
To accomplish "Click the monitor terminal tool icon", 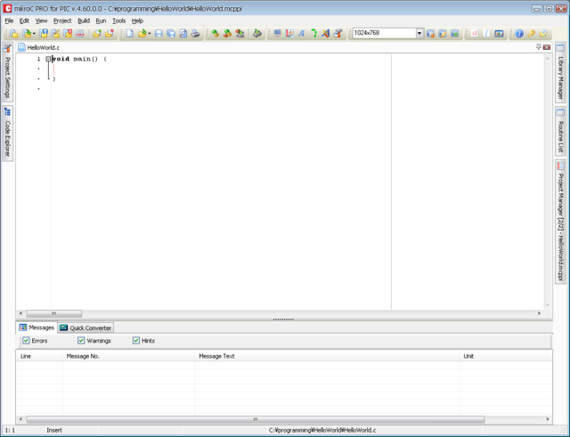I will 277,34.
